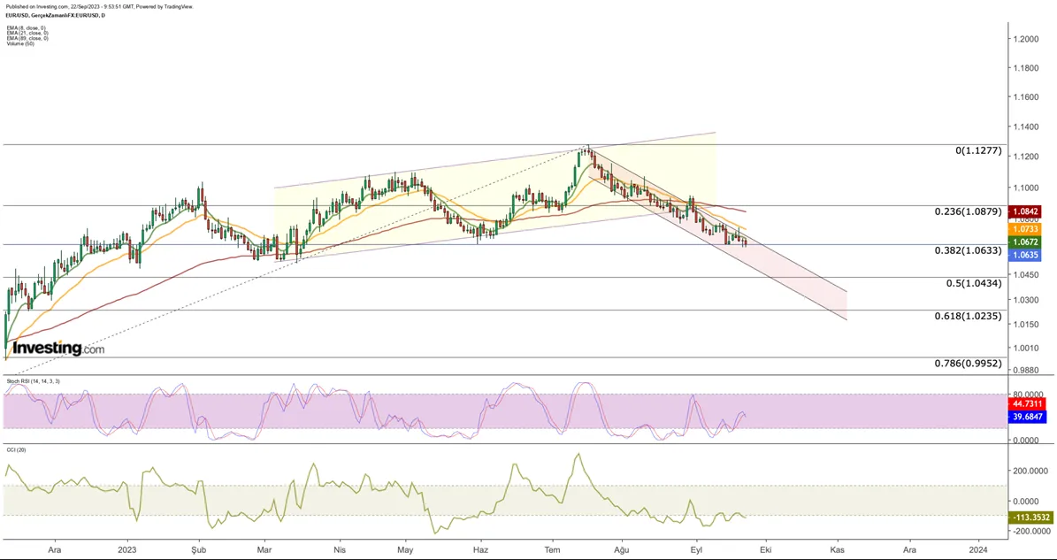Click the 0.618(1.0235) Fibonacci level label
Screen dimensions: 1057x560
pyautogui.click(x=968, y=316)
